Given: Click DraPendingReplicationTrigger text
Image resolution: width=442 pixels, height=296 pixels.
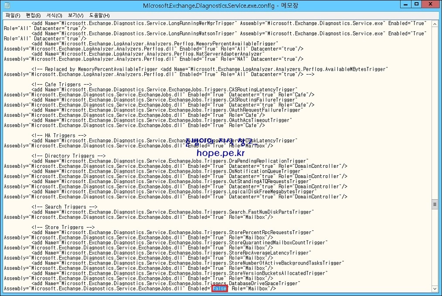Looking at the screenshot, I should 268,161.
